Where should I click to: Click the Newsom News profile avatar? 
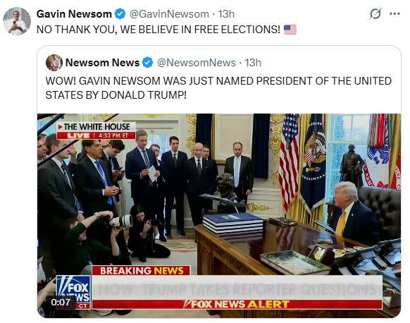click(54, 63)
